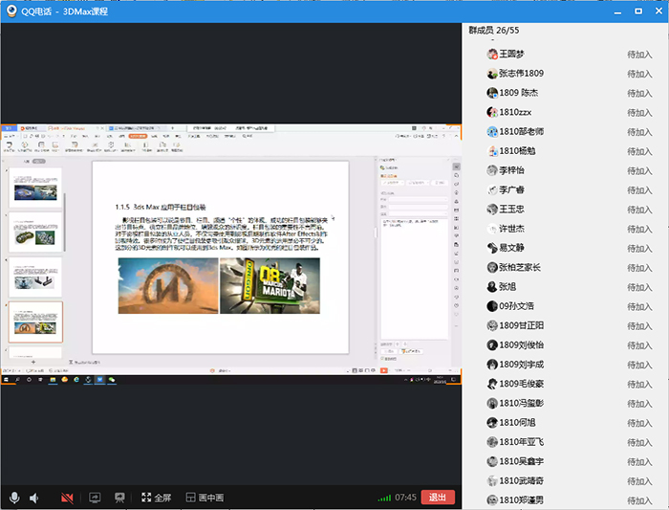Image resolution: width=669 pixels, height=510 pixels.
Task: Select third slide thumbnail in shared screen
Action: tap(35, 277)
